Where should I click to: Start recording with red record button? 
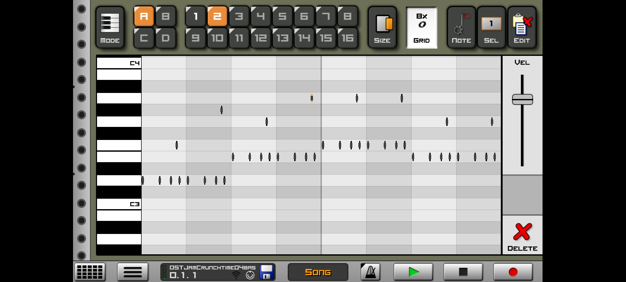pyautogui.click(x=513, y=272)
